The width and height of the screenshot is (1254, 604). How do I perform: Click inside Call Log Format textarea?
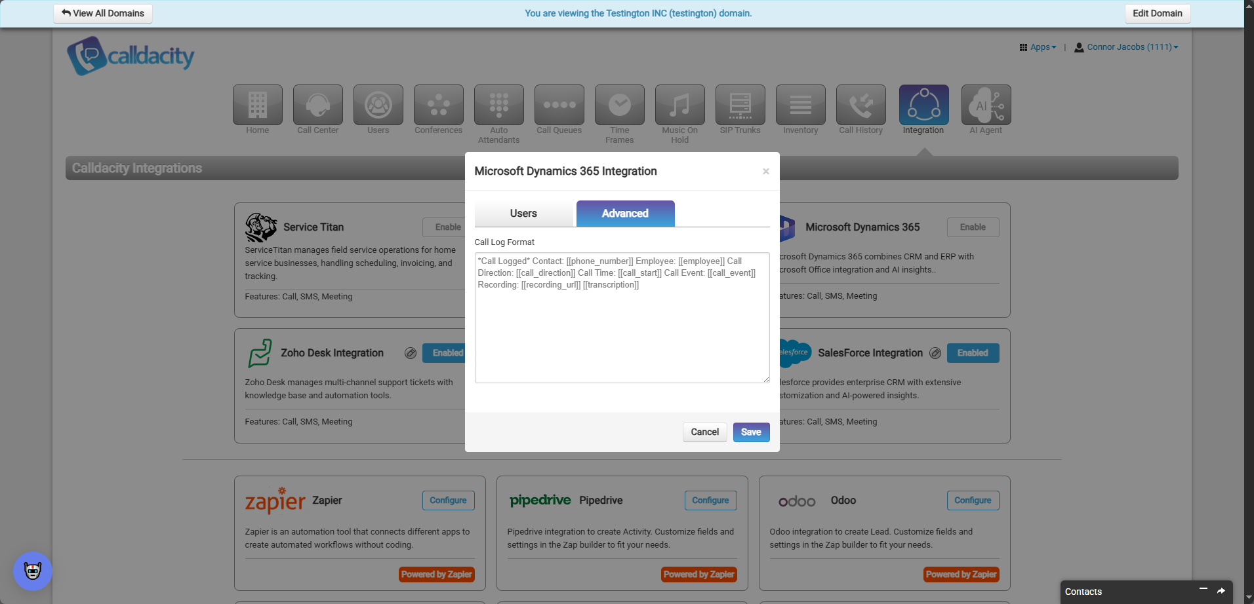pyautogui.click(x=622, y=328)
